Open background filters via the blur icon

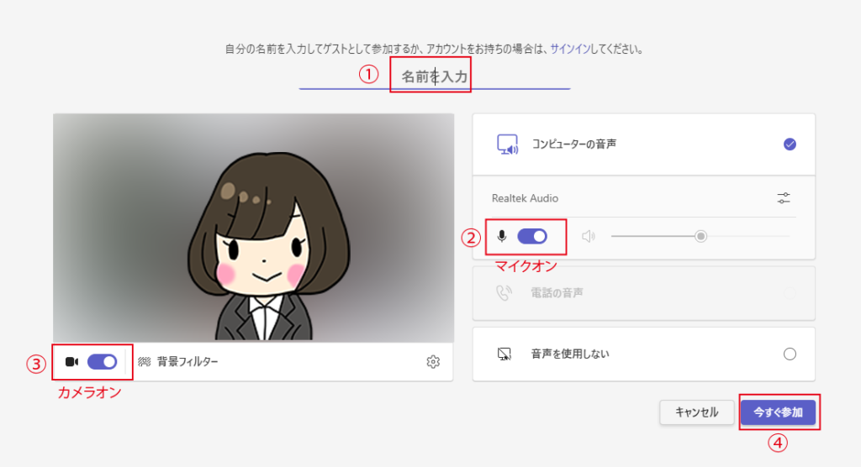(144, 362)
